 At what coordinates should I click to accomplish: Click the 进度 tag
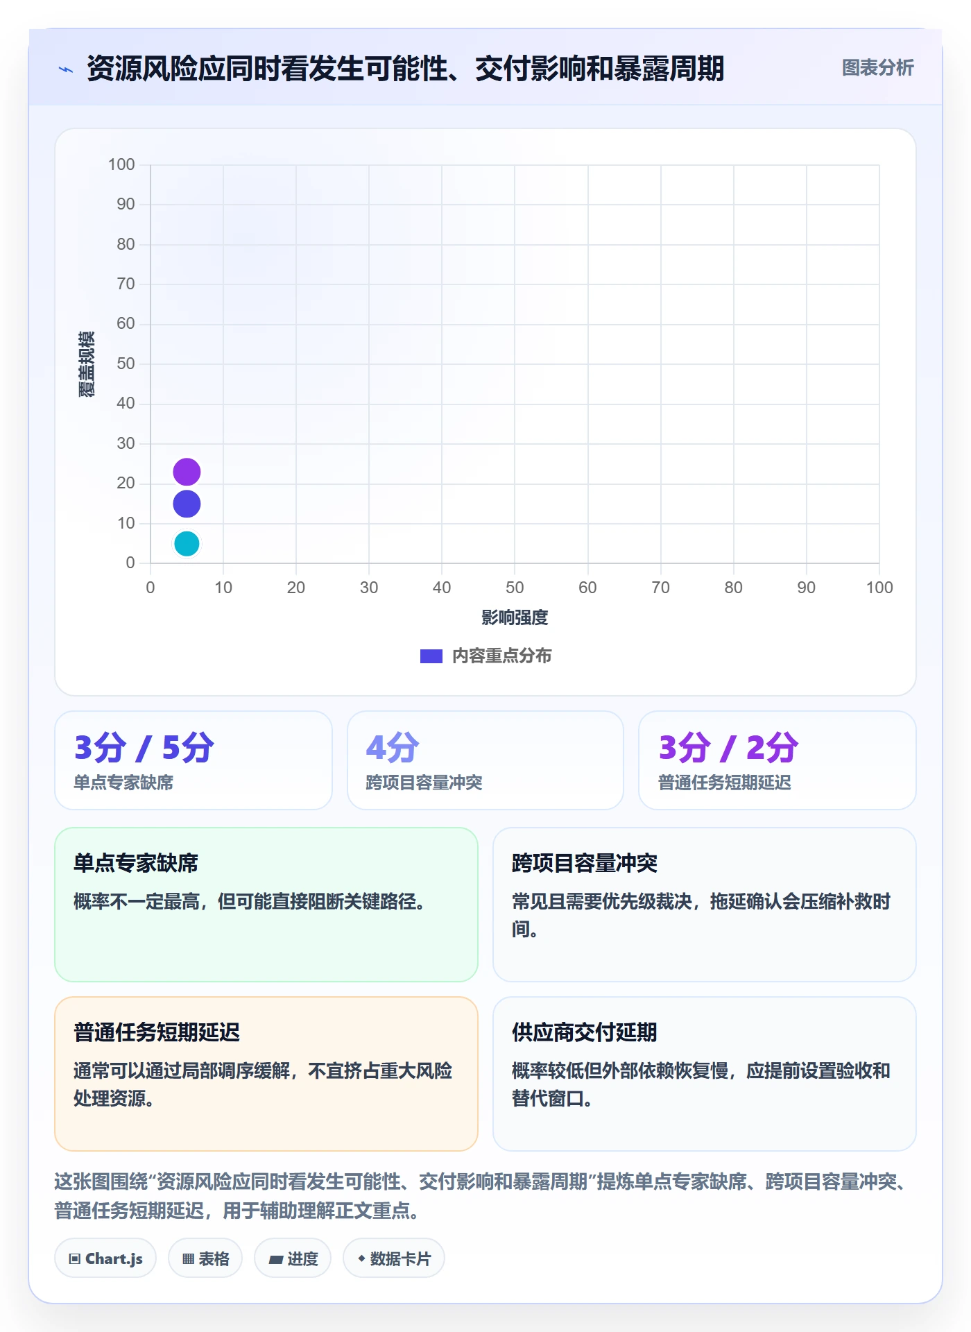[x=293, y=1258]
